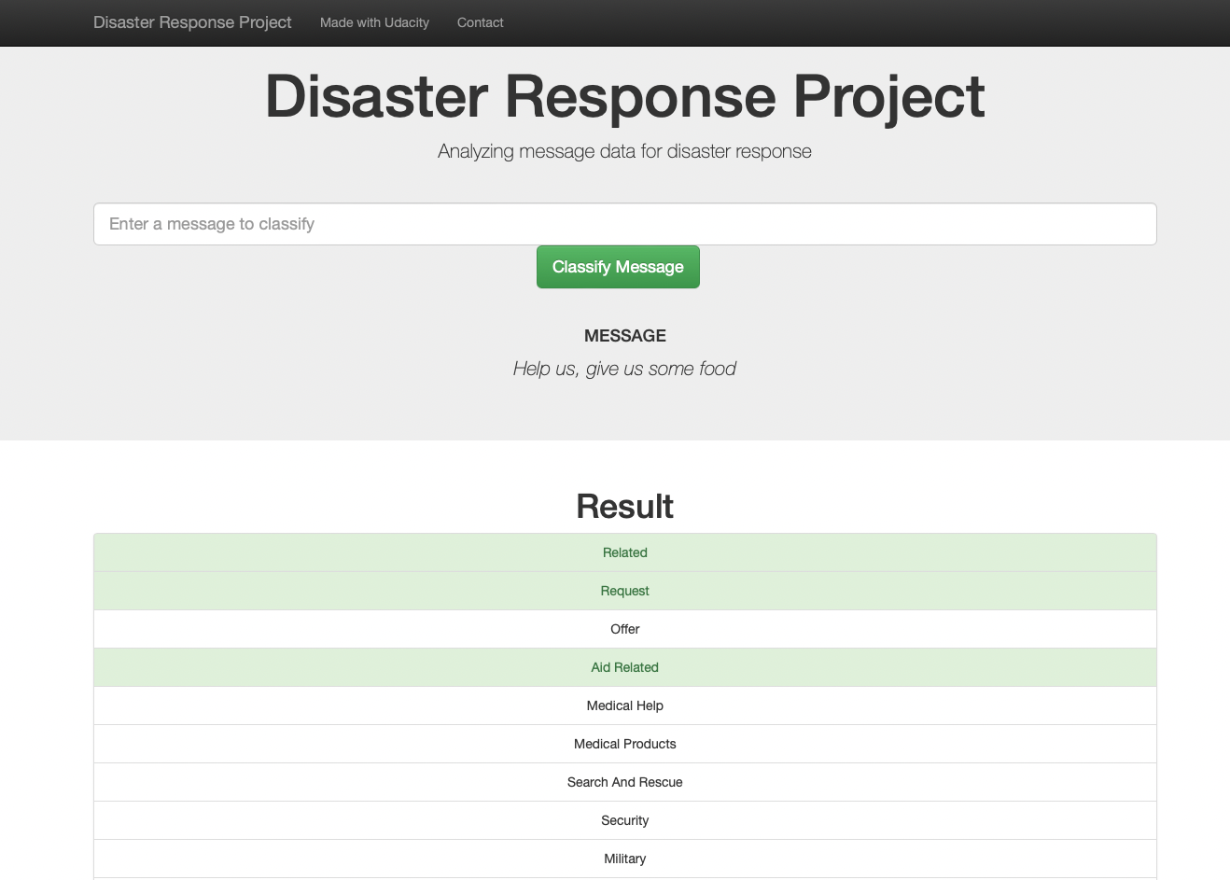
Task: Open the Made with Udacity nav link
Action: click(374, 22)
